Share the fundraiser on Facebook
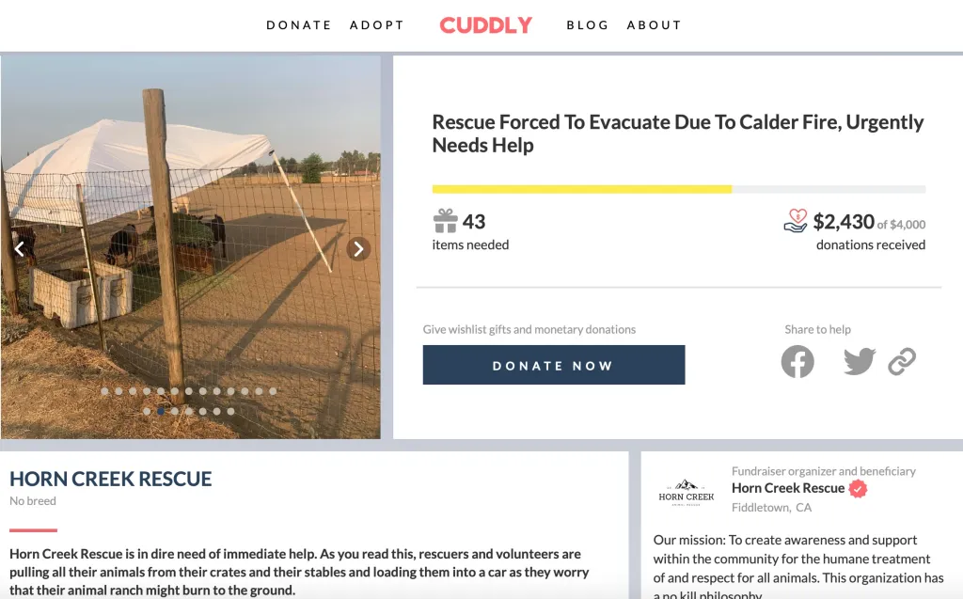Viewport: 963px width, 599px height. pyautogui.click(x=797, y=361)
